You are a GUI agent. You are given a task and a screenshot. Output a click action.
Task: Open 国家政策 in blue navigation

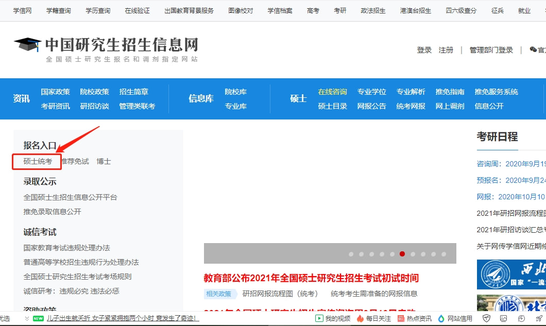(55, 92)
